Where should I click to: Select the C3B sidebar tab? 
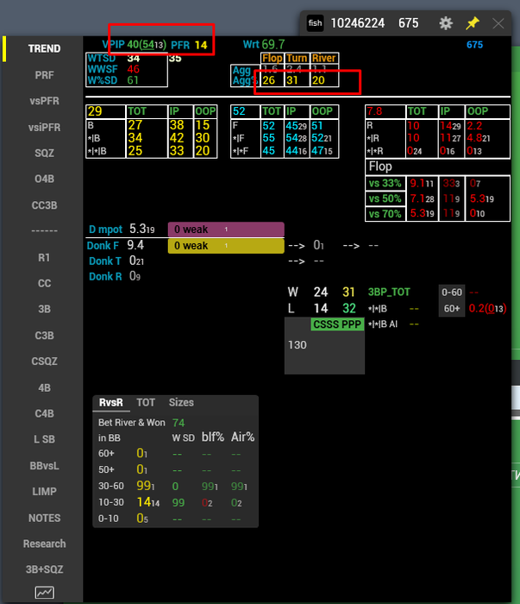pyautogui.click(x=44, y=335)
